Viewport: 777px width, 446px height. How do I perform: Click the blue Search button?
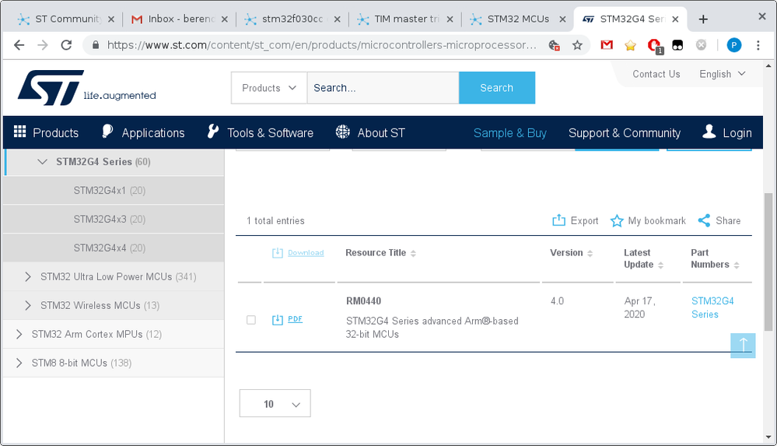[497, 88]
